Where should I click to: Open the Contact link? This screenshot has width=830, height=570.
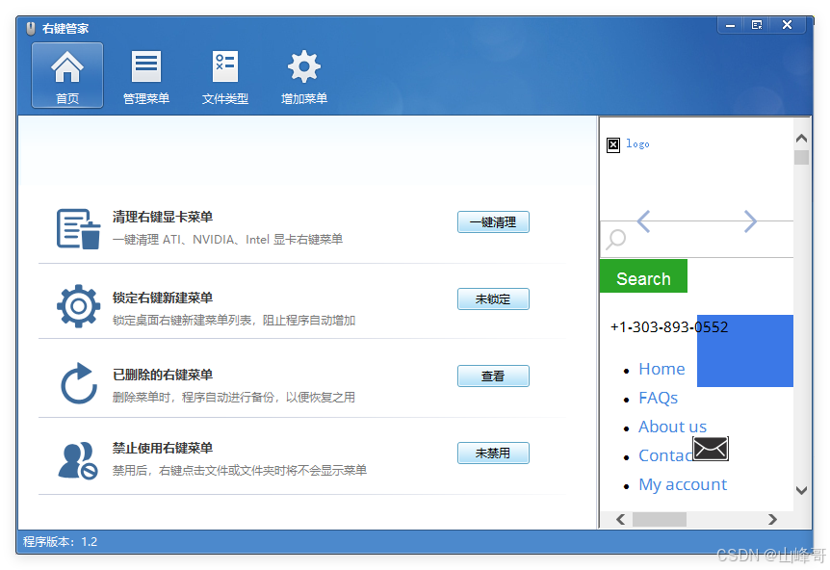click(665, 455)
